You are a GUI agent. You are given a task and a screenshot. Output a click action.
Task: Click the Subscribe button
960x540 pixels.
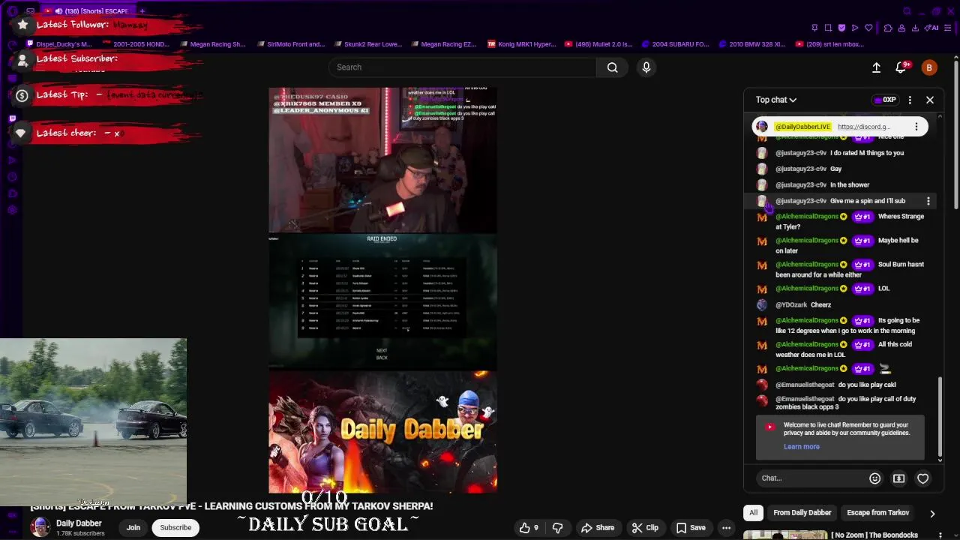[175, 528]
